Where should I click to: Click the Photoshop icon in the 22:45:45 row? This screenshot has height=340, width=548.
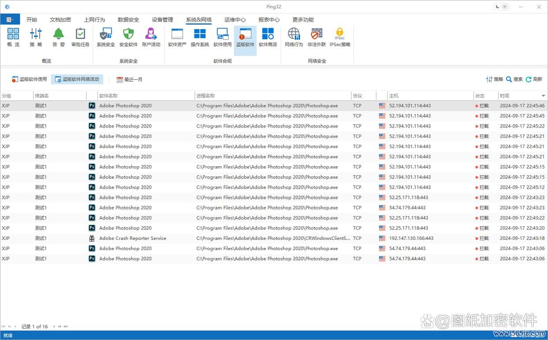pos(92,116)
